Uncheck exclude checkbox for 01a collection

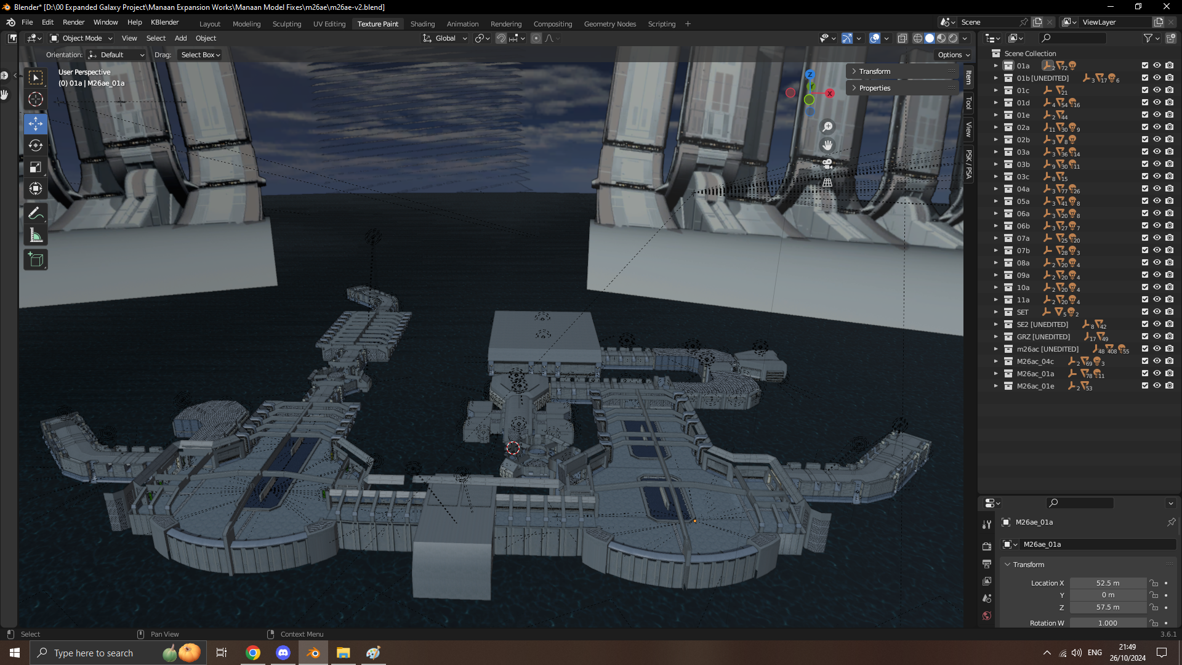[1145, 65]
